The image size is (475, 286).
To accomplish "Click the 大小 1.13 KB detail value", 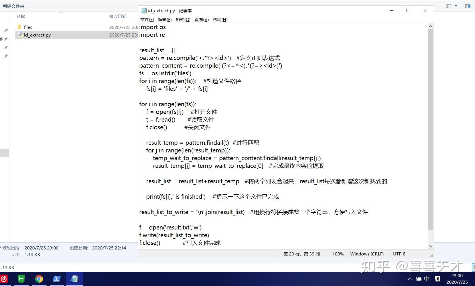I will 32,254.
